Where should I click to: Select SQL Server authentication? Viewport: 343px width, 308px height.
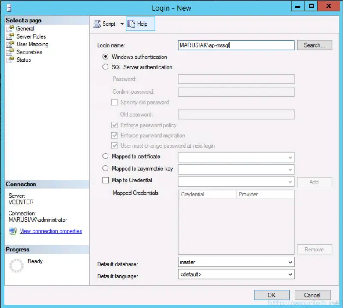coord(105,67)
